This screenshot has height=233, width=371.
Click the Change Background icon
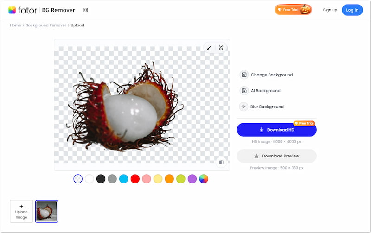pyautogui.click(x=244, y=75)
